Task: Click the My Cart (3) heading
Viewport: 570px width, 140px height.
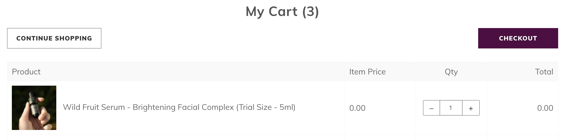Action: coord(282,12)
